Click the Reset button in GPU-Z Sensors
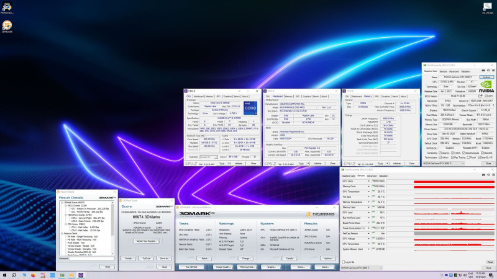 490,262
